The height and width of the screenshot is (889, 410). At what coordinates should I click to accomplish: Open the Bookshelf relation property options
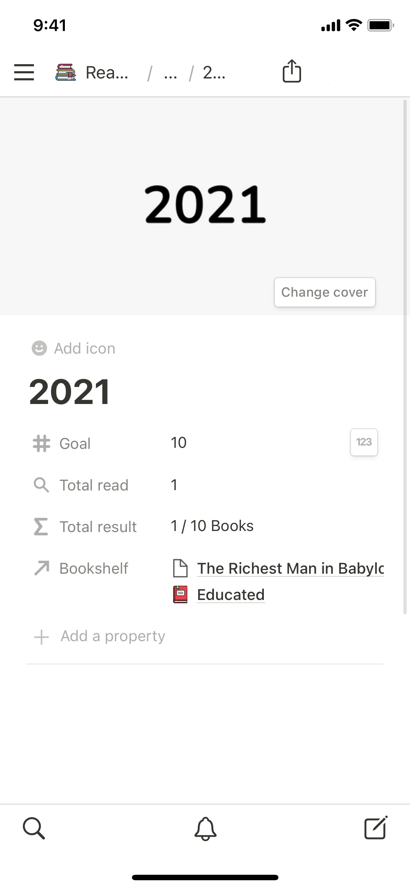(x=94, y=568)
